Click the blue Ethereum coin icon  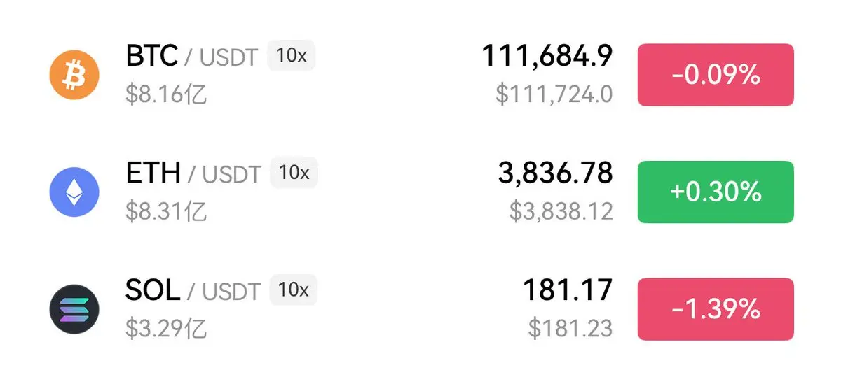click(74, 192)
